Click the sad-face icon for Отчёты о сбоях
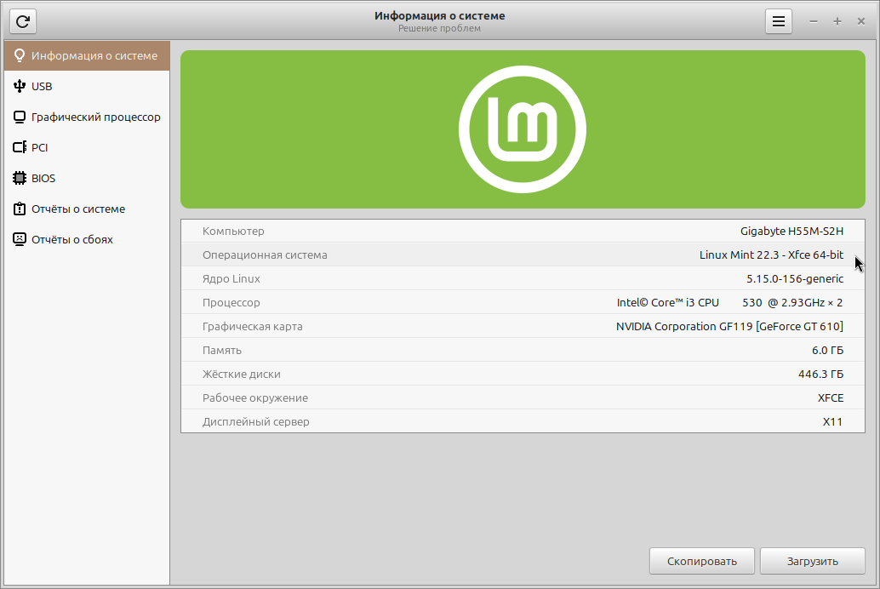The height and width of the screenshot is (589, 880). [19, 239]
